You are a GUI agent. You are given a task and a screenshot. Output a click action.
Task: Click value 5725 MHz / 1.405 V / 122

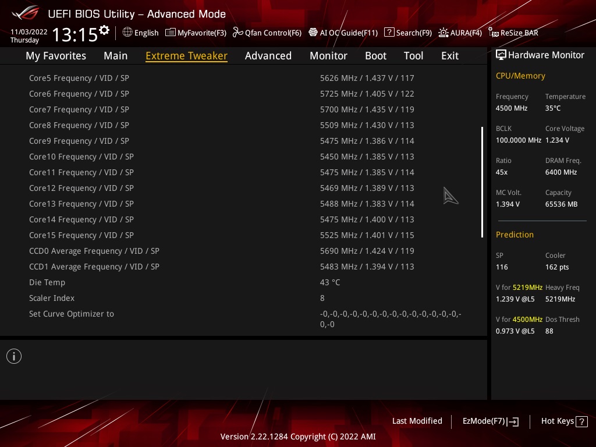point(367,94)
